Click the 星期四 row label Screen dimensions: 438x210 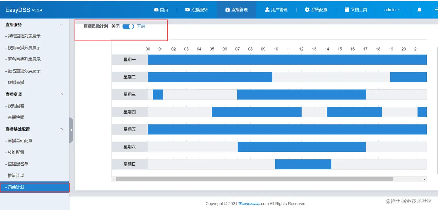(x=129, y=112)
